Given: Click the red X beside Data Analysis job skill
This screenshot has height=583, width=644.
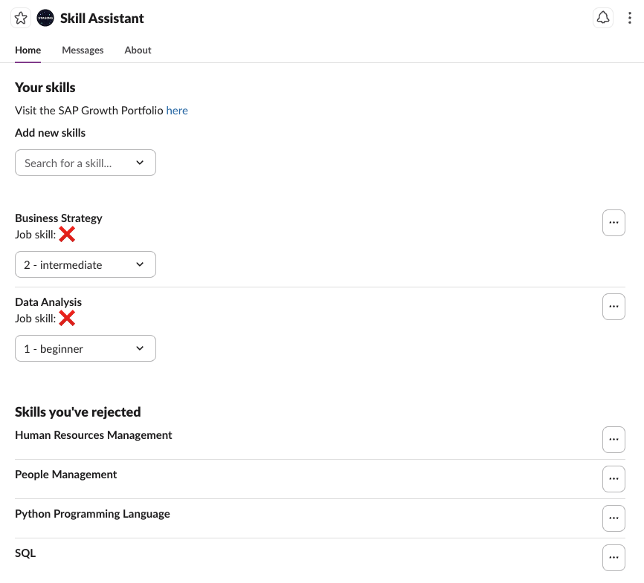Looking at the screenshot, I should [67, 318].
